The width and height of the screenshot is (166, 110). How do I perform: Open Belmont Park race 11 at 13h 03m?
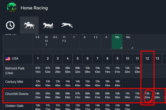[137, 70]
